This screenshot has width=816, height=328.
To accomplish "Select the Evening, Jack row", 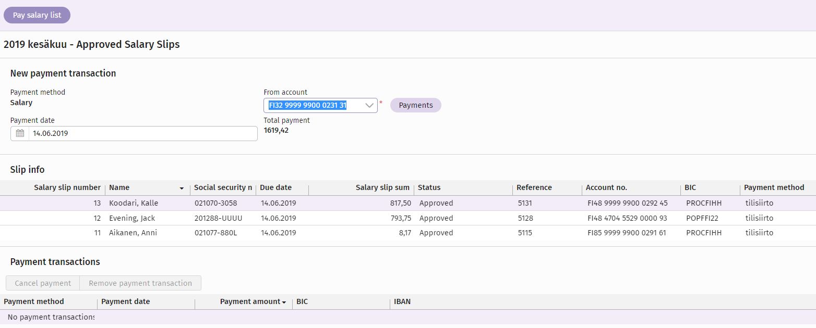I will [x=408, y=218].
